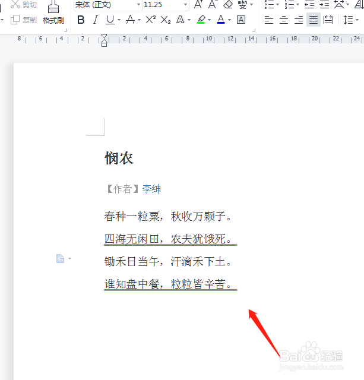Click the line 谁知盘中餐，粒粒皆辛苦。

[168, 284]
